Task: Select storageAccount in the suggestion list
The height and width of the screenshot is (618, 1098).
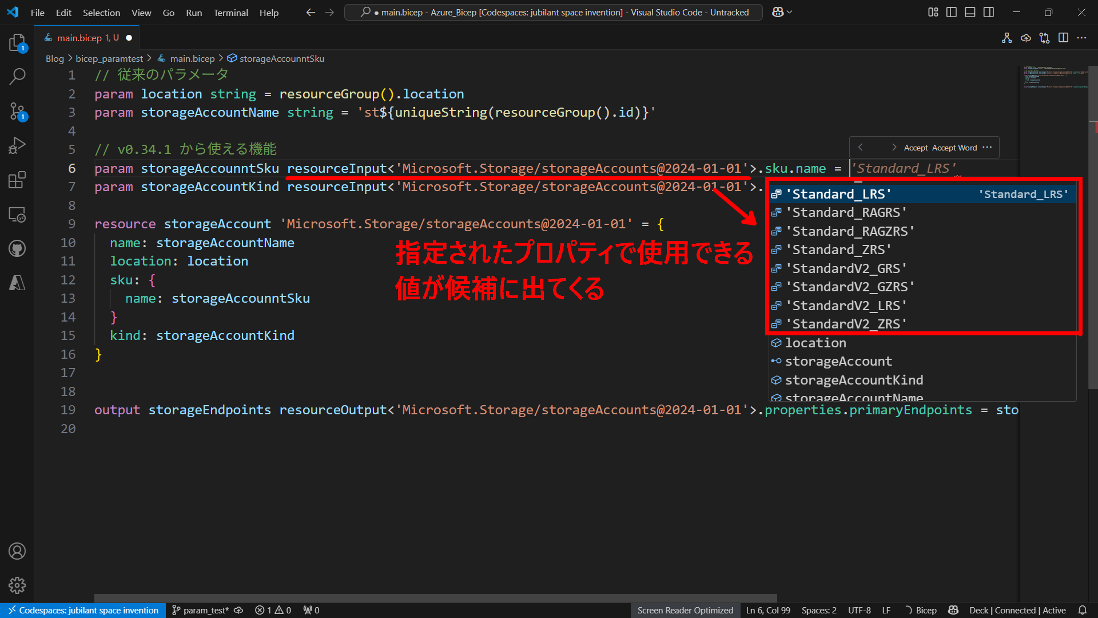Action: (922, 361)
